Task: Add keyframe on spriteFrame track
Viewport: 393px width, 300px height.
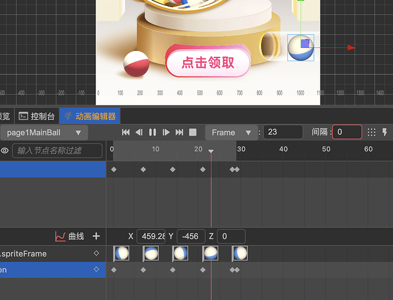Action: coord(96,253)
